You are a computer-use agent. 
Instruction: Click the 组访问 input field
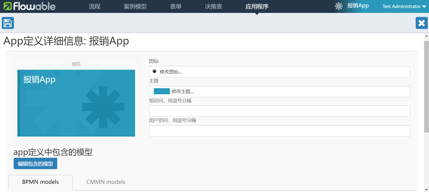pos(279,111)
